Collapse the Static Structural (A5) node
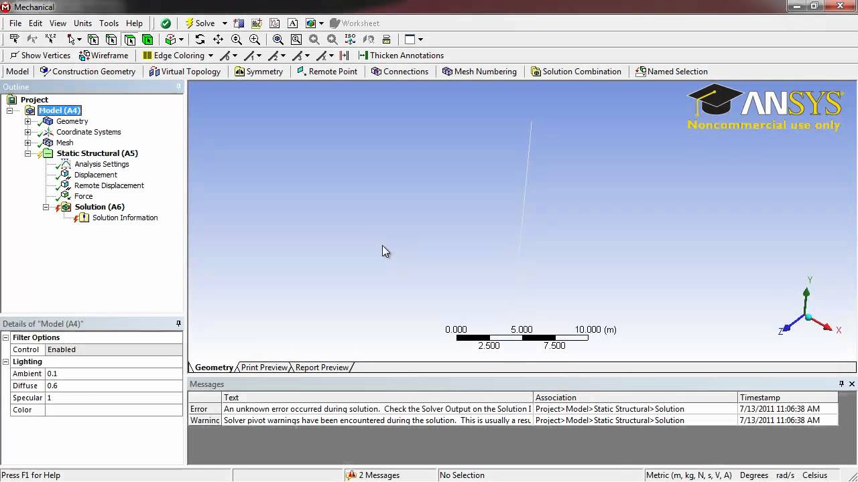Screen dimensions: 858x482 27,153
